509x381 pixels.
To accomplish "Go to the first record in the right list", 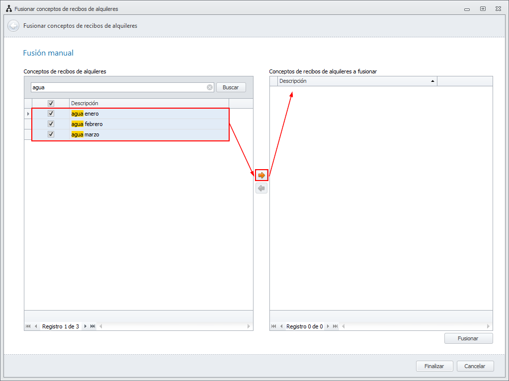I will tap(274, 326).
